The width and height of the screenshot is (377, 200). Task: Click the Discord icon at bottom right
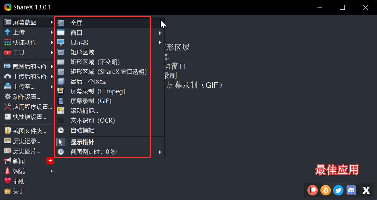[351, 190]
